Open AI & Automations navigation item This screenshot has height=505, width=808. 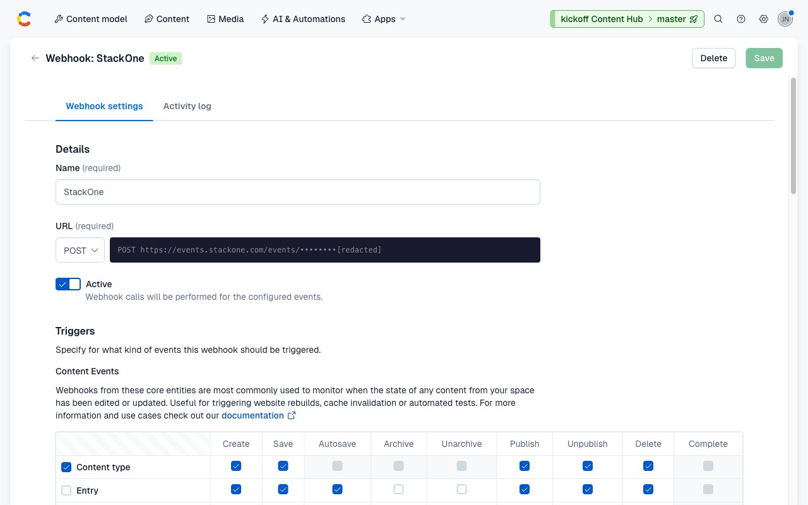pos(303,19)
